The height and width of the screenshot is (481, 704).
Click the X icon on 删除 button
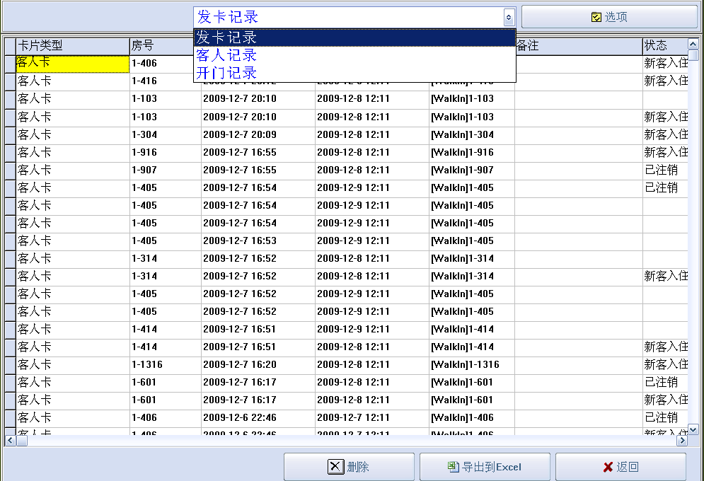point(335,467)
